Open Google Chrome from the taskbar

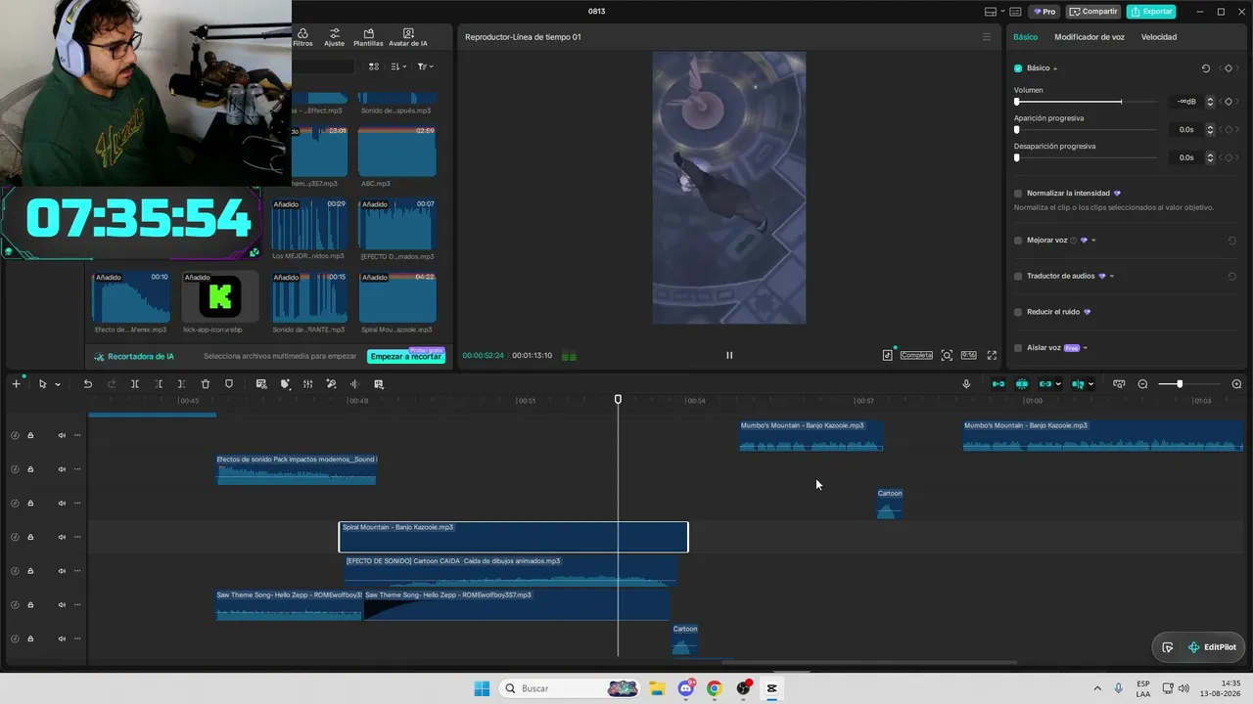click(714, 688)
